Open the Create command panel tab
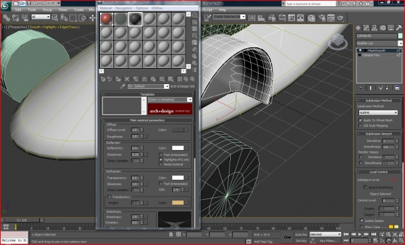Viewport: 405px width, 245px height. pos(358,28)
